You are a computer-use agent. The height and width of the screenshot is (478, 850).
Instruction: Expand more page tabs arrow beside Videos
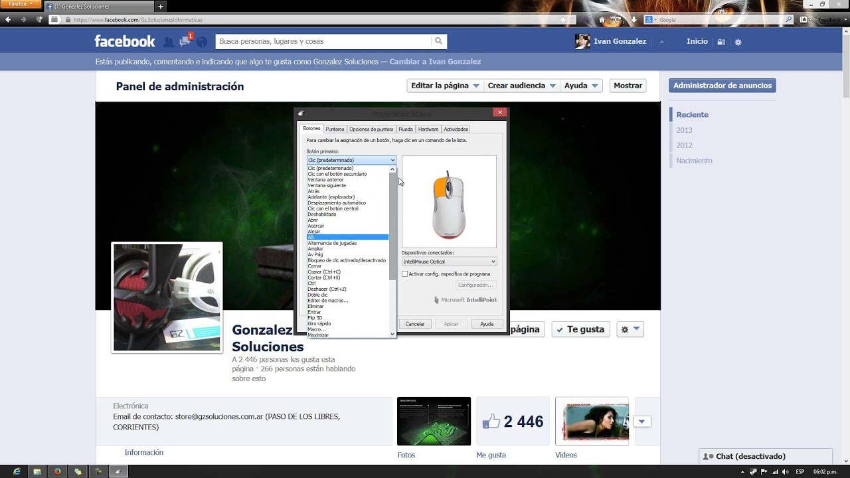[x=642, y=422]
